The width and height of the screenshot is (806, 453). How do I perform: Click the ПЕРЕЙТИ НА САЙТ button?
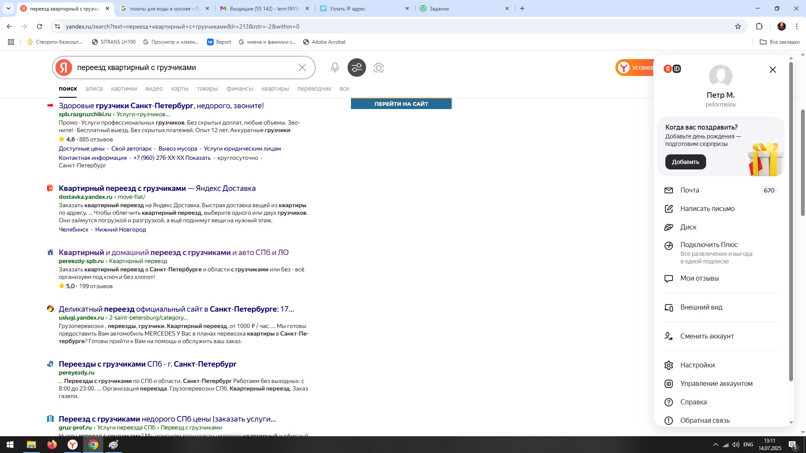[401, 104]
